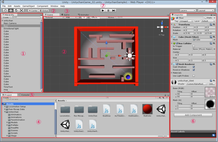Click the sun light gizmo in scene
The height and width of the screenshot is (142, 218).
130,56
